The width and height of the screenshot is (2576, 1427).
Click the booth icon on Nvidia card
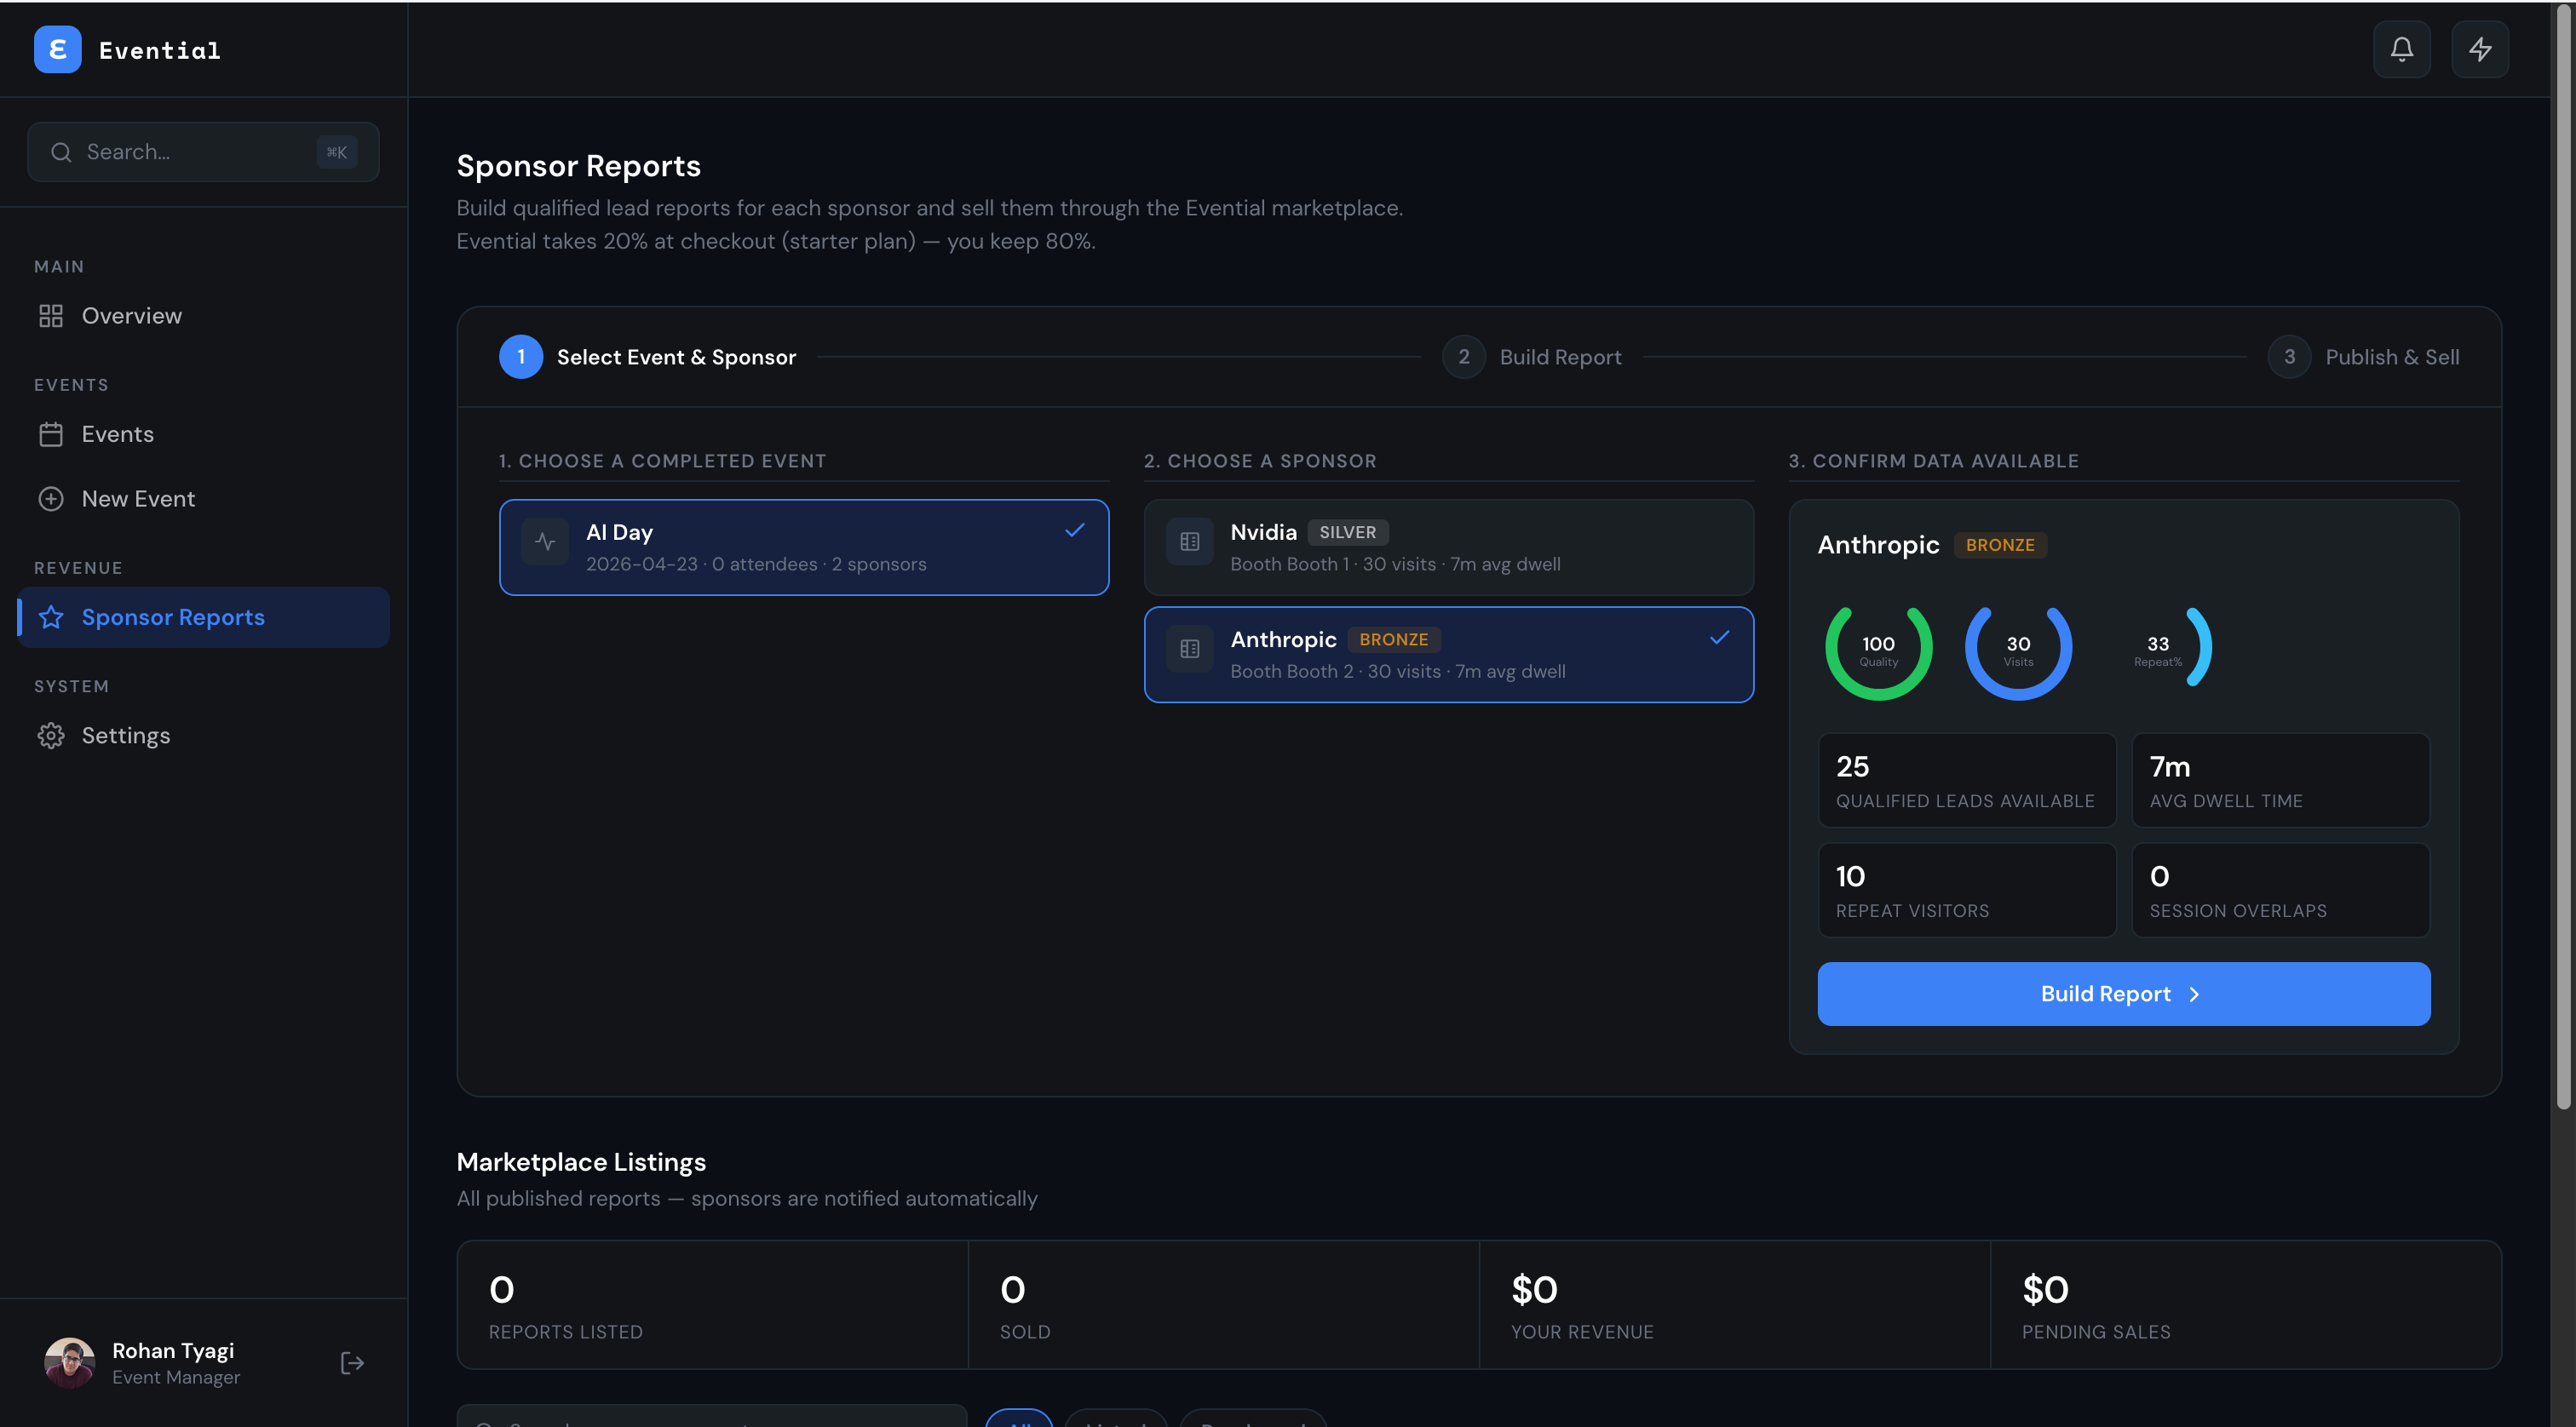[x=1189, y=542]
